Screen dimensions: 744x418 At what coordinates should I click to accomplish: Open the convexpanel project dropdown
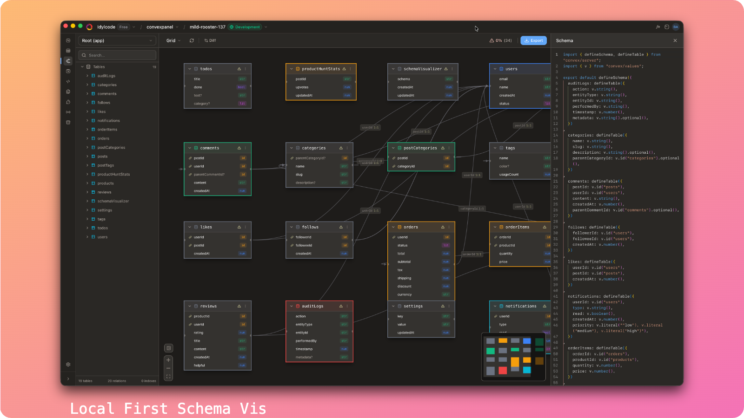177,27
